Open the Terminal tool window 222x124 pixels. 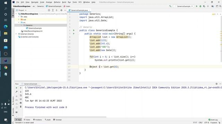57,120
